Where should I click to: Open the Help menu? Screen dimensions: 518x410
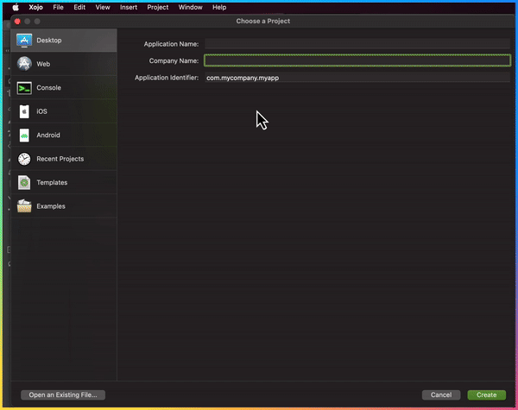coord(219,7)
